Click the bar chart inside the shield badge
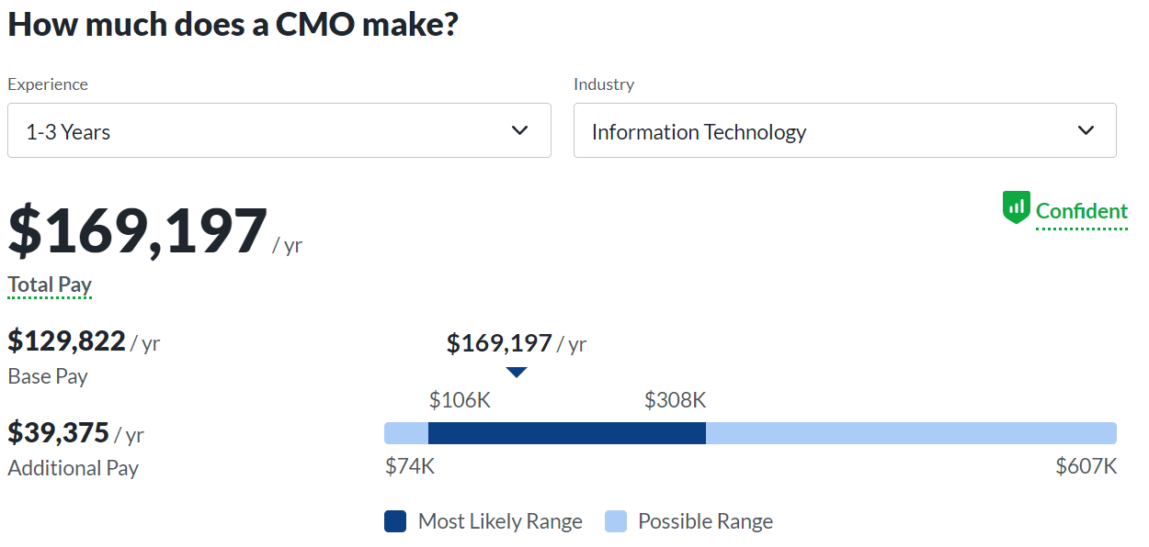Screen dimensions: 1149x547 pos(1017,207)
